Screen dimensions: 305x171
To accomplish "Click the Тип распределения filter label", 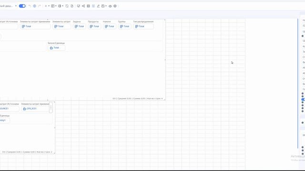I will click(143, 21).
